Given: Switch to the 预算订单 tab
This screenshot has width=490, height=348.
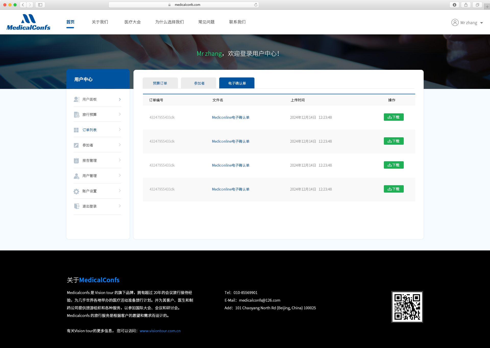Looking at the screenshot, I should pos(160,83).
